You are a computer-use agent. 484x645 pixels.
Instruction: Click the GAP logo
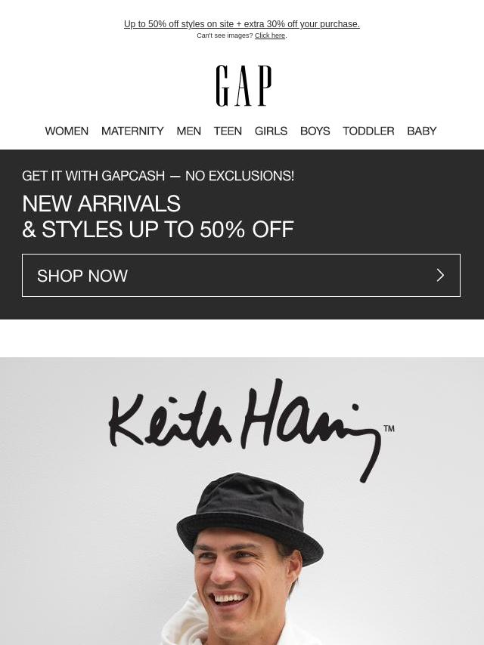coord(244,85)
